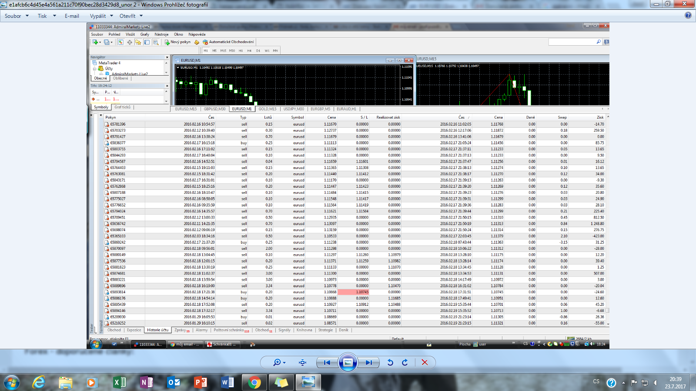Open Sticky Notes from the taskbar

point(281,382)
